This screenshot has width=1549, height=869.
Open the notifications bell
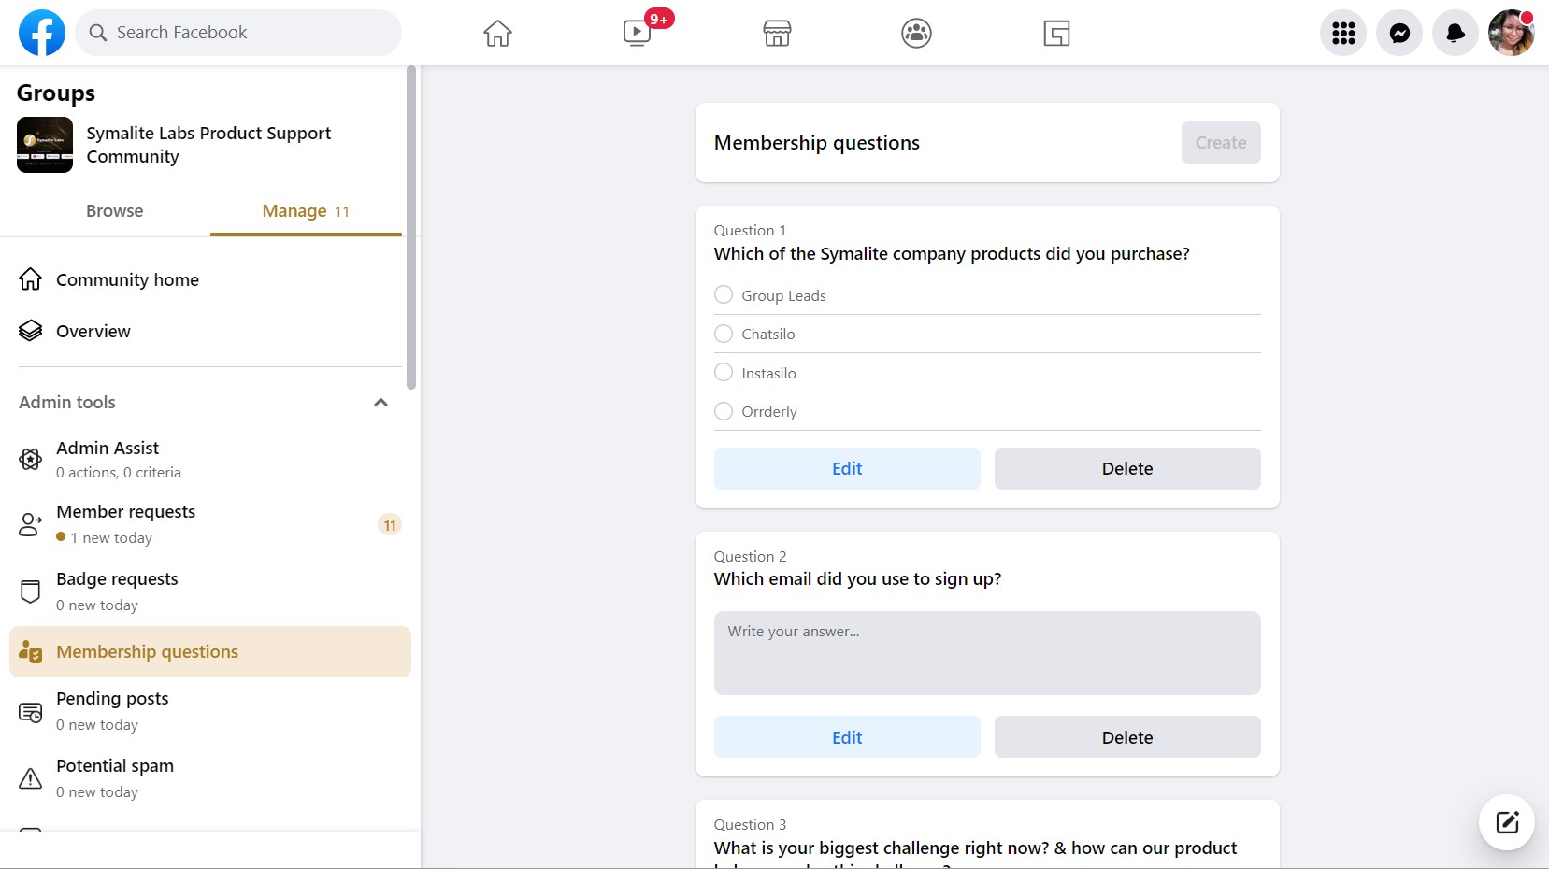pyautogui.click(x=1455, y=33)
